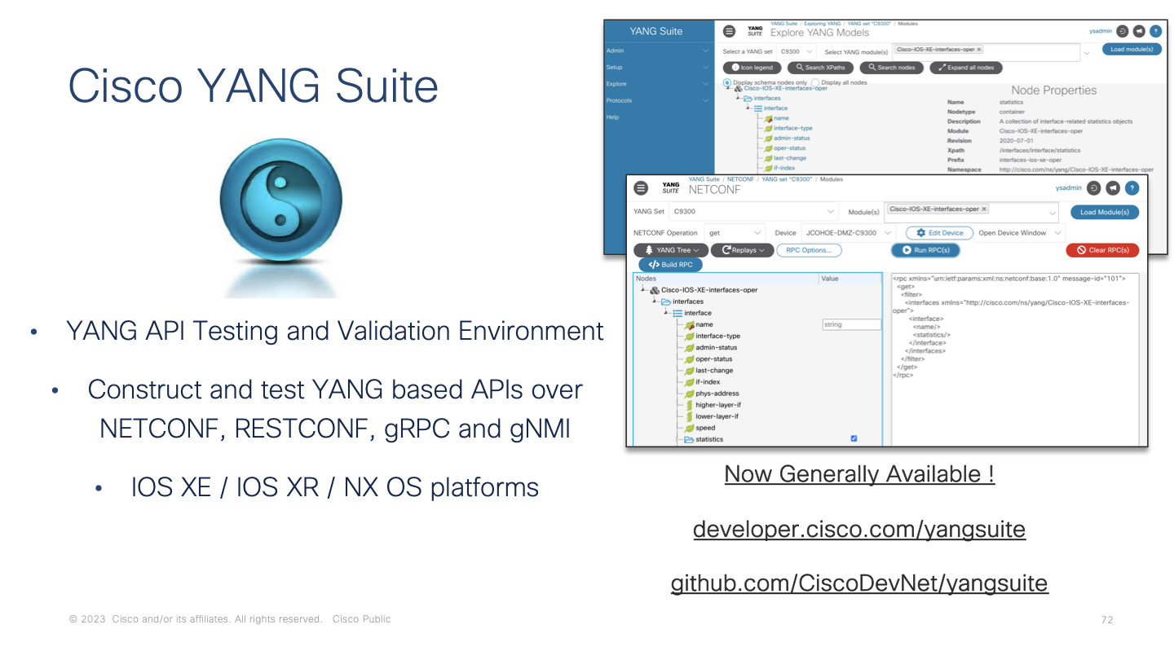
Task: Open the YANG Tree dropdown button
Action: 672,250
